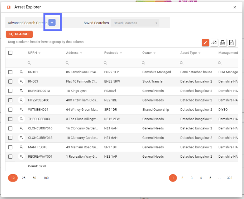This screenshot has height=199, width=244.
Task: Click the export file icon right of printer
Action: click(232, 43)
